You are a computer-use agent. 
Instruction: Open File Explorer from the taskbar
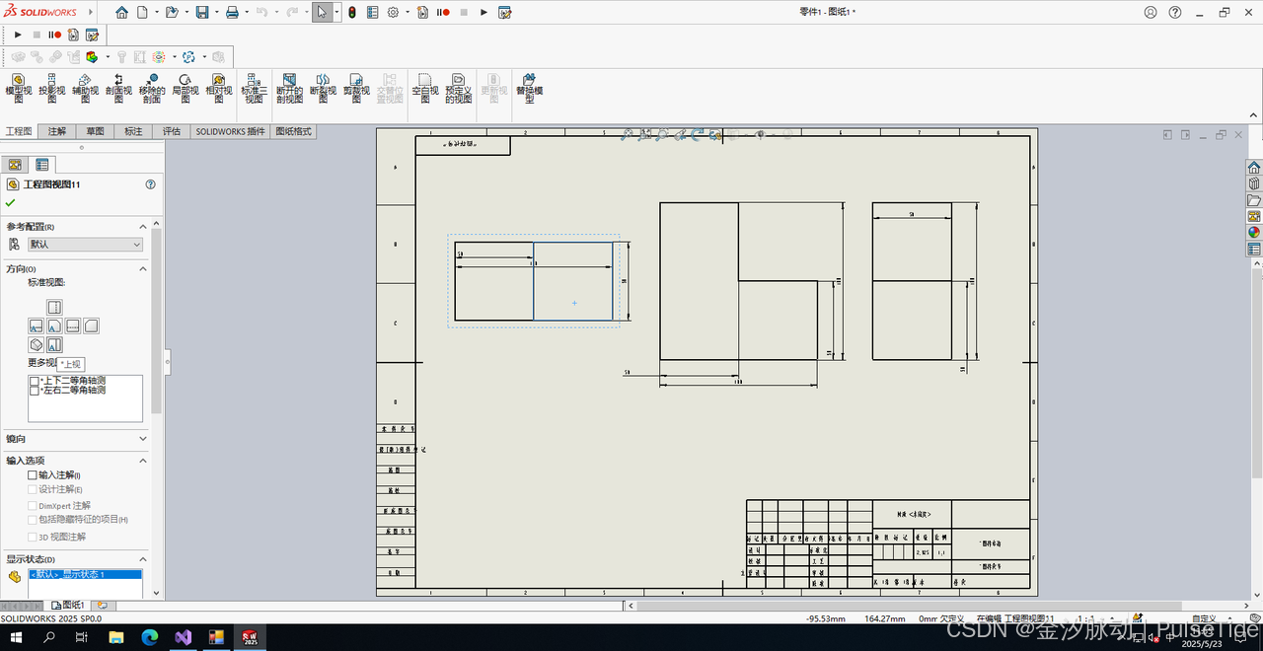[x=116, y=637]
